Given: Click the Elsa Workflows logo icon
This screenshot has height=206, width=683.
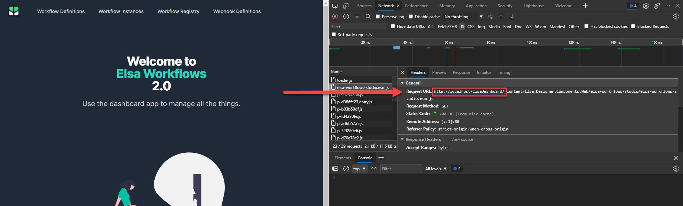Looking at the screenshot, I should [14, 11].
